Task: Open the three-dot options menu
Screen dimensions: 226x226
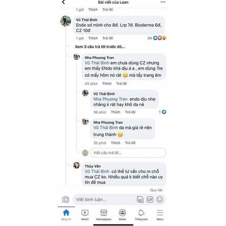Action: [x=163, y=2]
